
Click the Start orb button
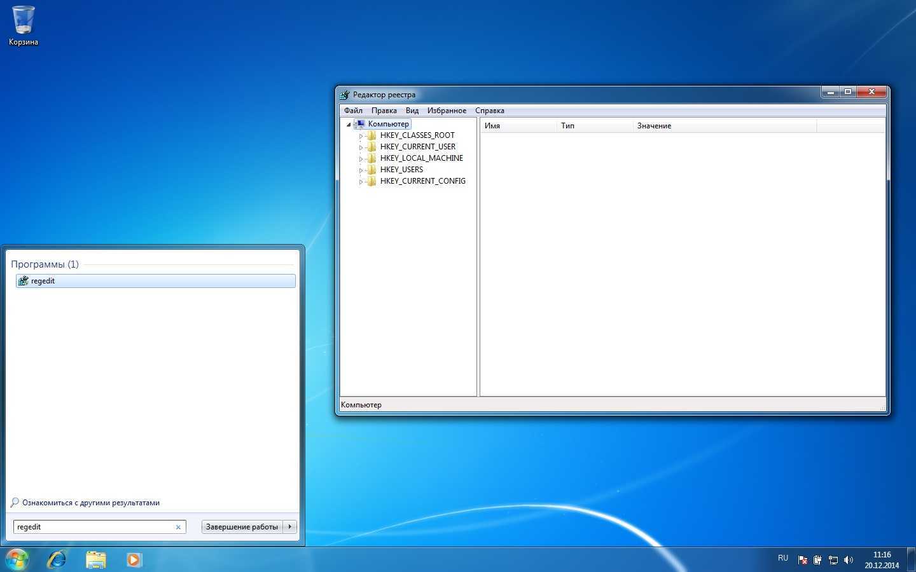point(17,559)
